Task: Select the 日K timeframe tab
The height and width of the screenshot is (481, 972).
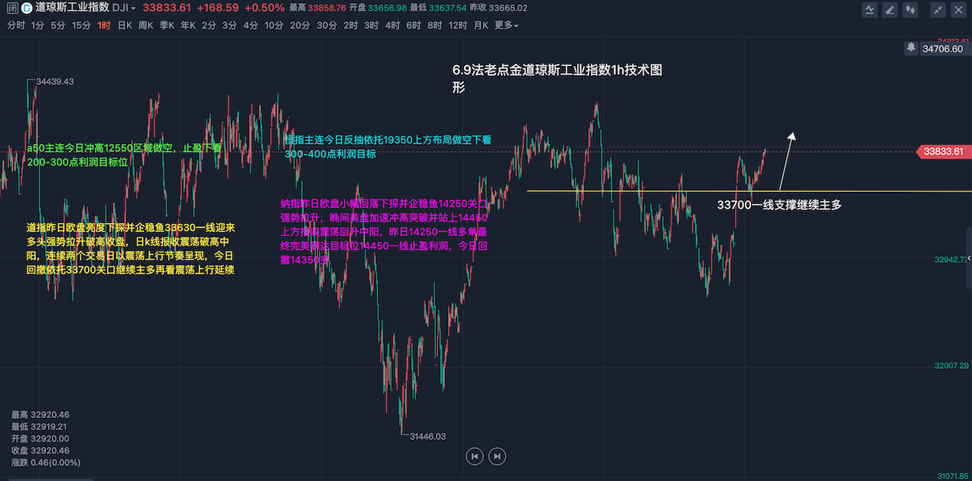Action: pyautogui.click(x=124, y=25)
